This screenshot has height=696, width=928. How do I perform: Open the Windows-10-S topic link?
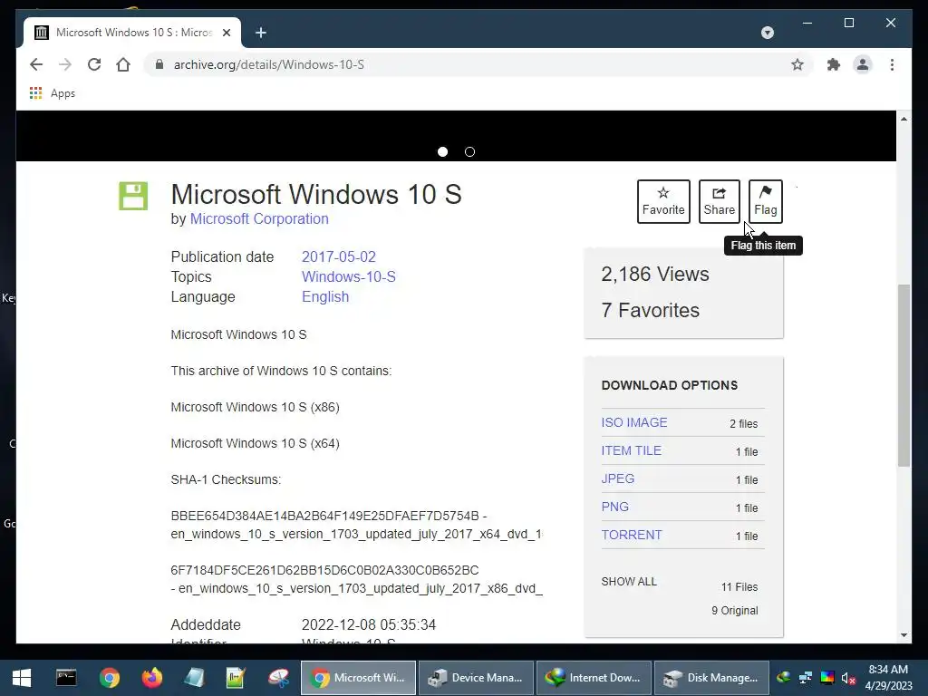[349, 276]
